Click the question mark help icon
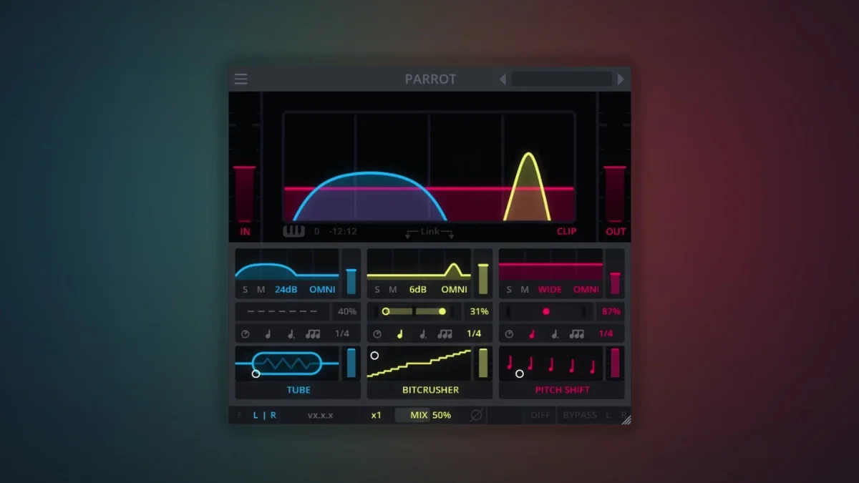Image resolution: width=859 pixels, height=483 pixels. 239,415
